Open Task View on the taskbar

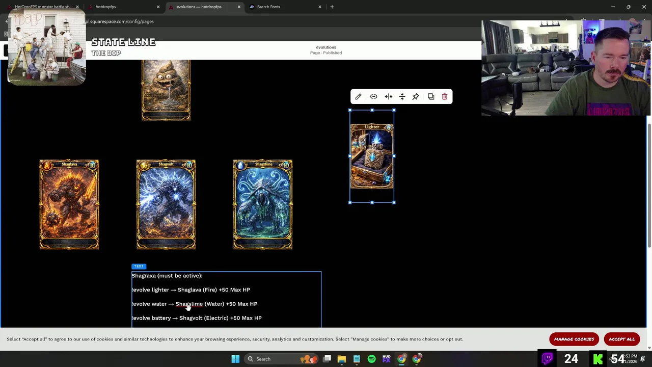pyautogui.click(x=327, y=359)
